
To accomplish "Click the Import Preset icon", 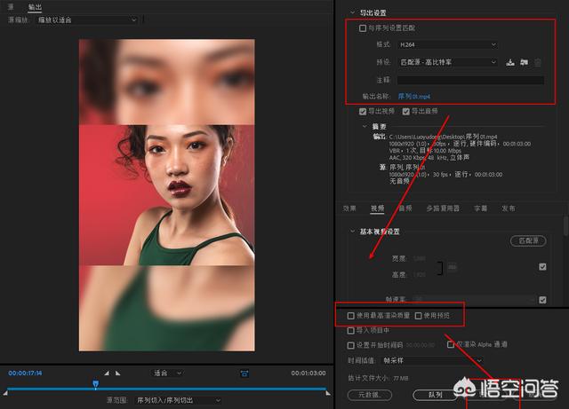I will [x=525, y=62].
